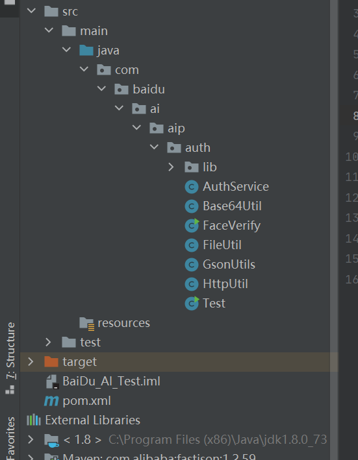Click the HttpUtil class icon
This screenshot has width=358, height=460.
[x=192, y=284]
